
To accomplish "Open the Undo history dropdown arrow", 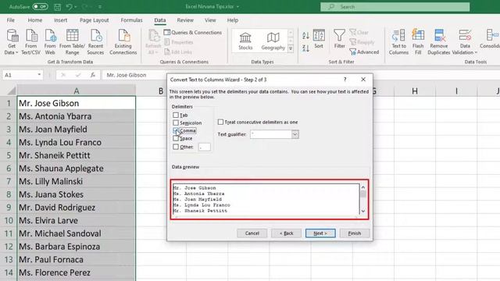I will pos(76,7).
